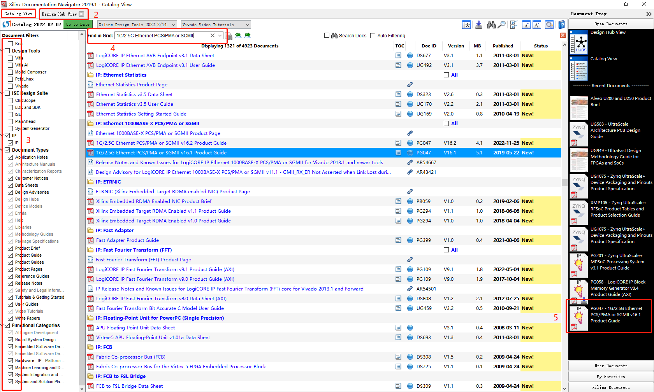Click the Up to Date button
Image resolution: width=654 pixels, height=392 pixels.
pyautogui.click(x=78, y=24)
